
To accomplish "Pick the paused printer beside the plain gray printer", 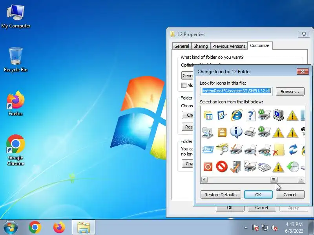I will [x=264, y=132].
